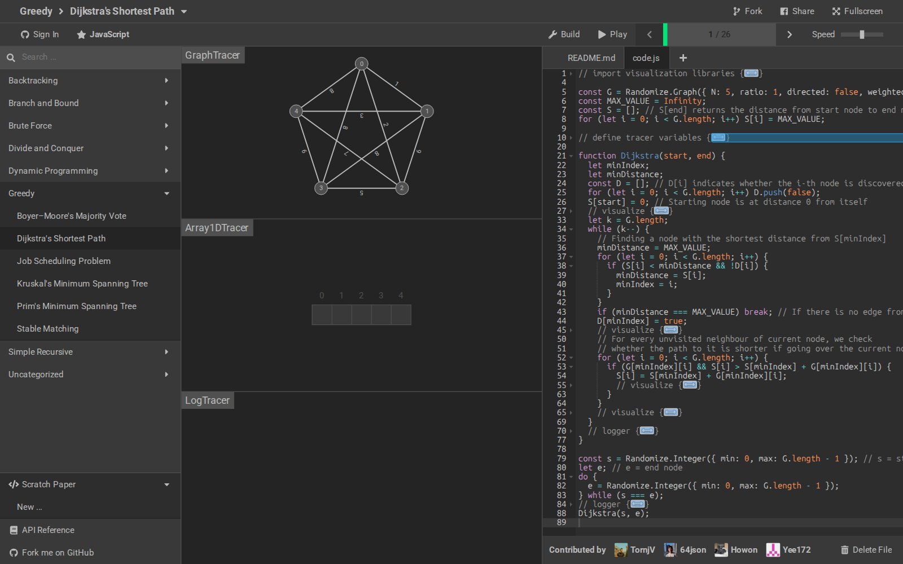Open the Fork action in header
The image size is (903, 564).
747,11
